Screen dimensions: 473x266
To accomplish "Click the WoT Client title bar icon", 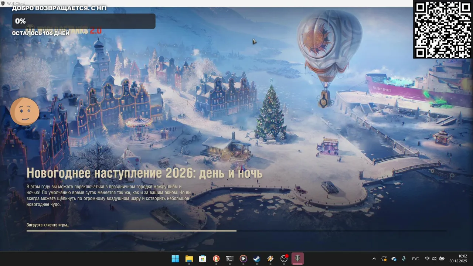I will (x=3, y=3).
